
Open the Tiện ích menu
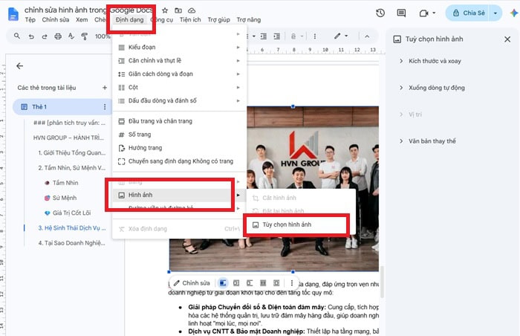190,20
